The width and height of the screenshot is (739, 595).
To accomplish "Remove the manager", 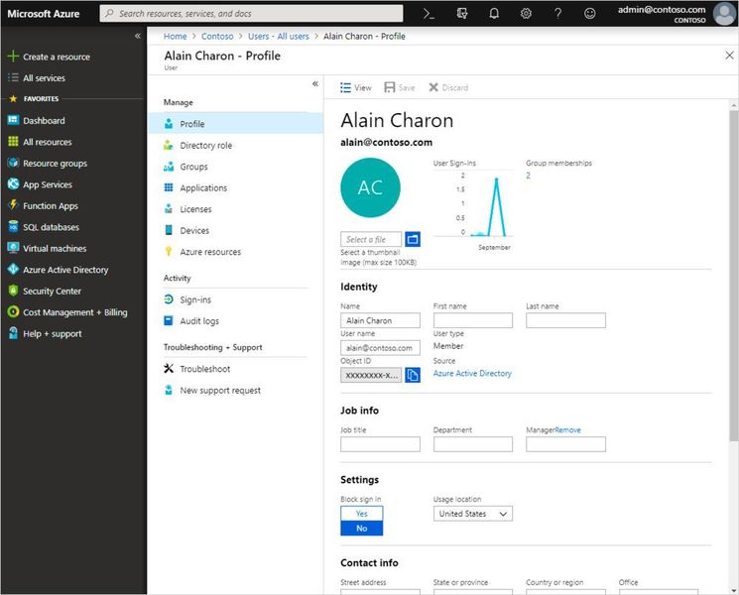I will [x=568, y=430].
